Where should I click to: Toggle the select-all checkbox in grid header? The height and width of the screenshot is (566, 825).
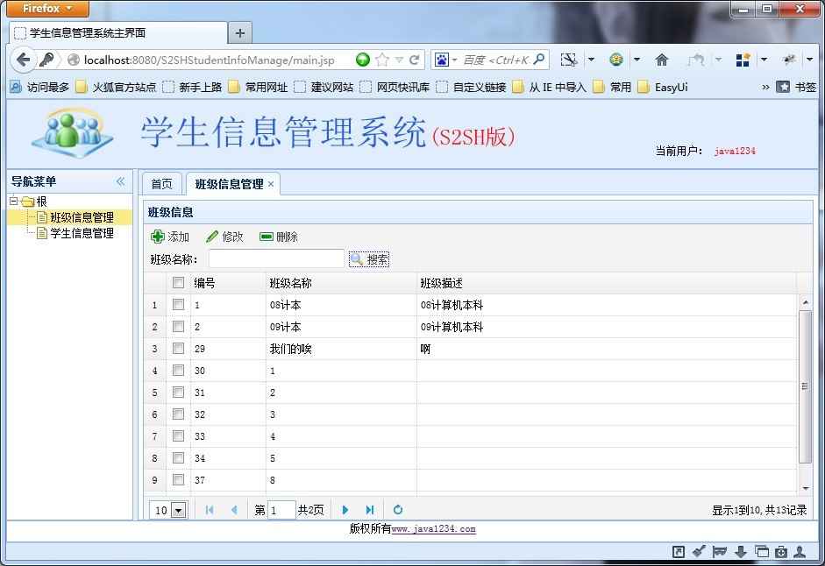[178, 282]
